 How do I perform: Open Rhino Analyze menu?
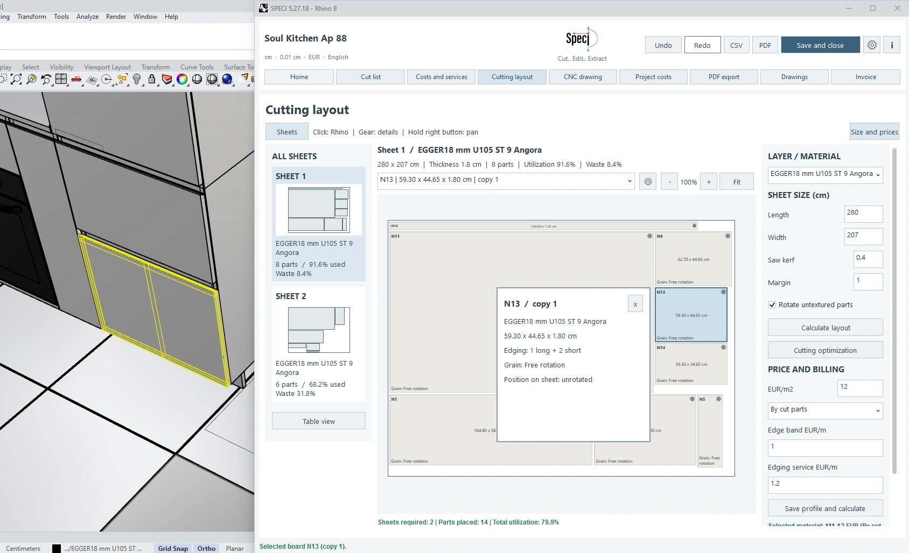pos(87,17)
